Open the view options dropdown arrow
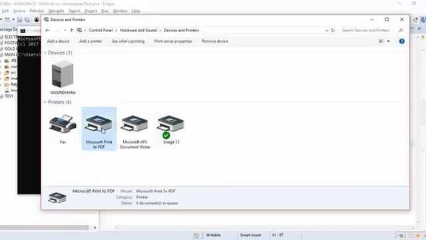The image size is (426, 240). click(388, 41)
